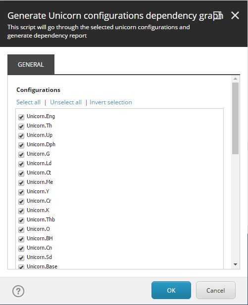The image size is (248, 305).
Task: Click the vertical scrollbar thumb
Action: (x=235, y=118)
